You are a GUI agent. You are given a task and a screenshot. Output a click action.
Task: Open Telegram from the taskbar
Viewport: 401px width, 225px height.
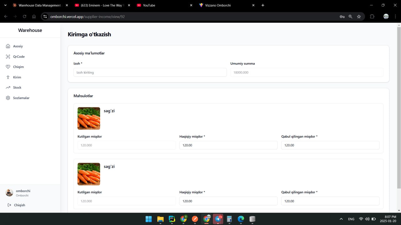(x=218, y=219)
